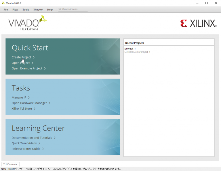Open the Window menu
This screenshot has height=171, width=221.
(38, 9)
